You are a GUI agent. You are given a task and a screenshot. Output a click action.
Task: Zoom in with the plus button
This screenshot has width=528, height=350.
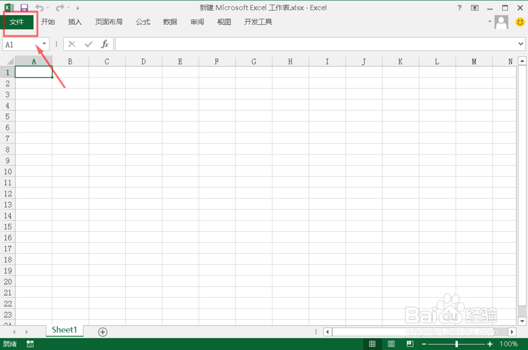coord(490,344)
